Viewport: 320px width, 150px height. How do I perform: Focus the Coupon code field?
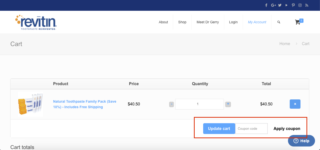(x=251, y=128)
